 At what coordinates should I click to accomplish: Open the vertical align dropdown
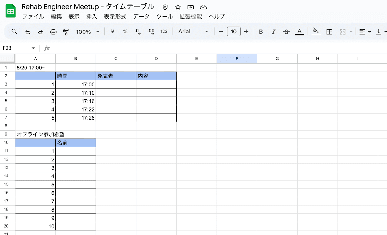click(x=381, y=32)
